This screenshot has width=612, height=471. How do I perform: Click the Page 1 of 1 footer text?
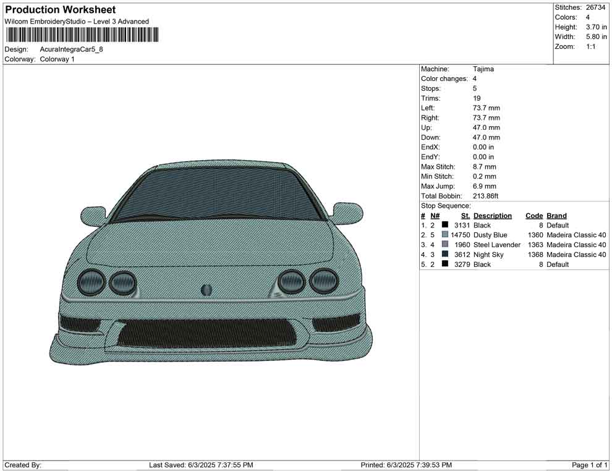coord(590,465)
